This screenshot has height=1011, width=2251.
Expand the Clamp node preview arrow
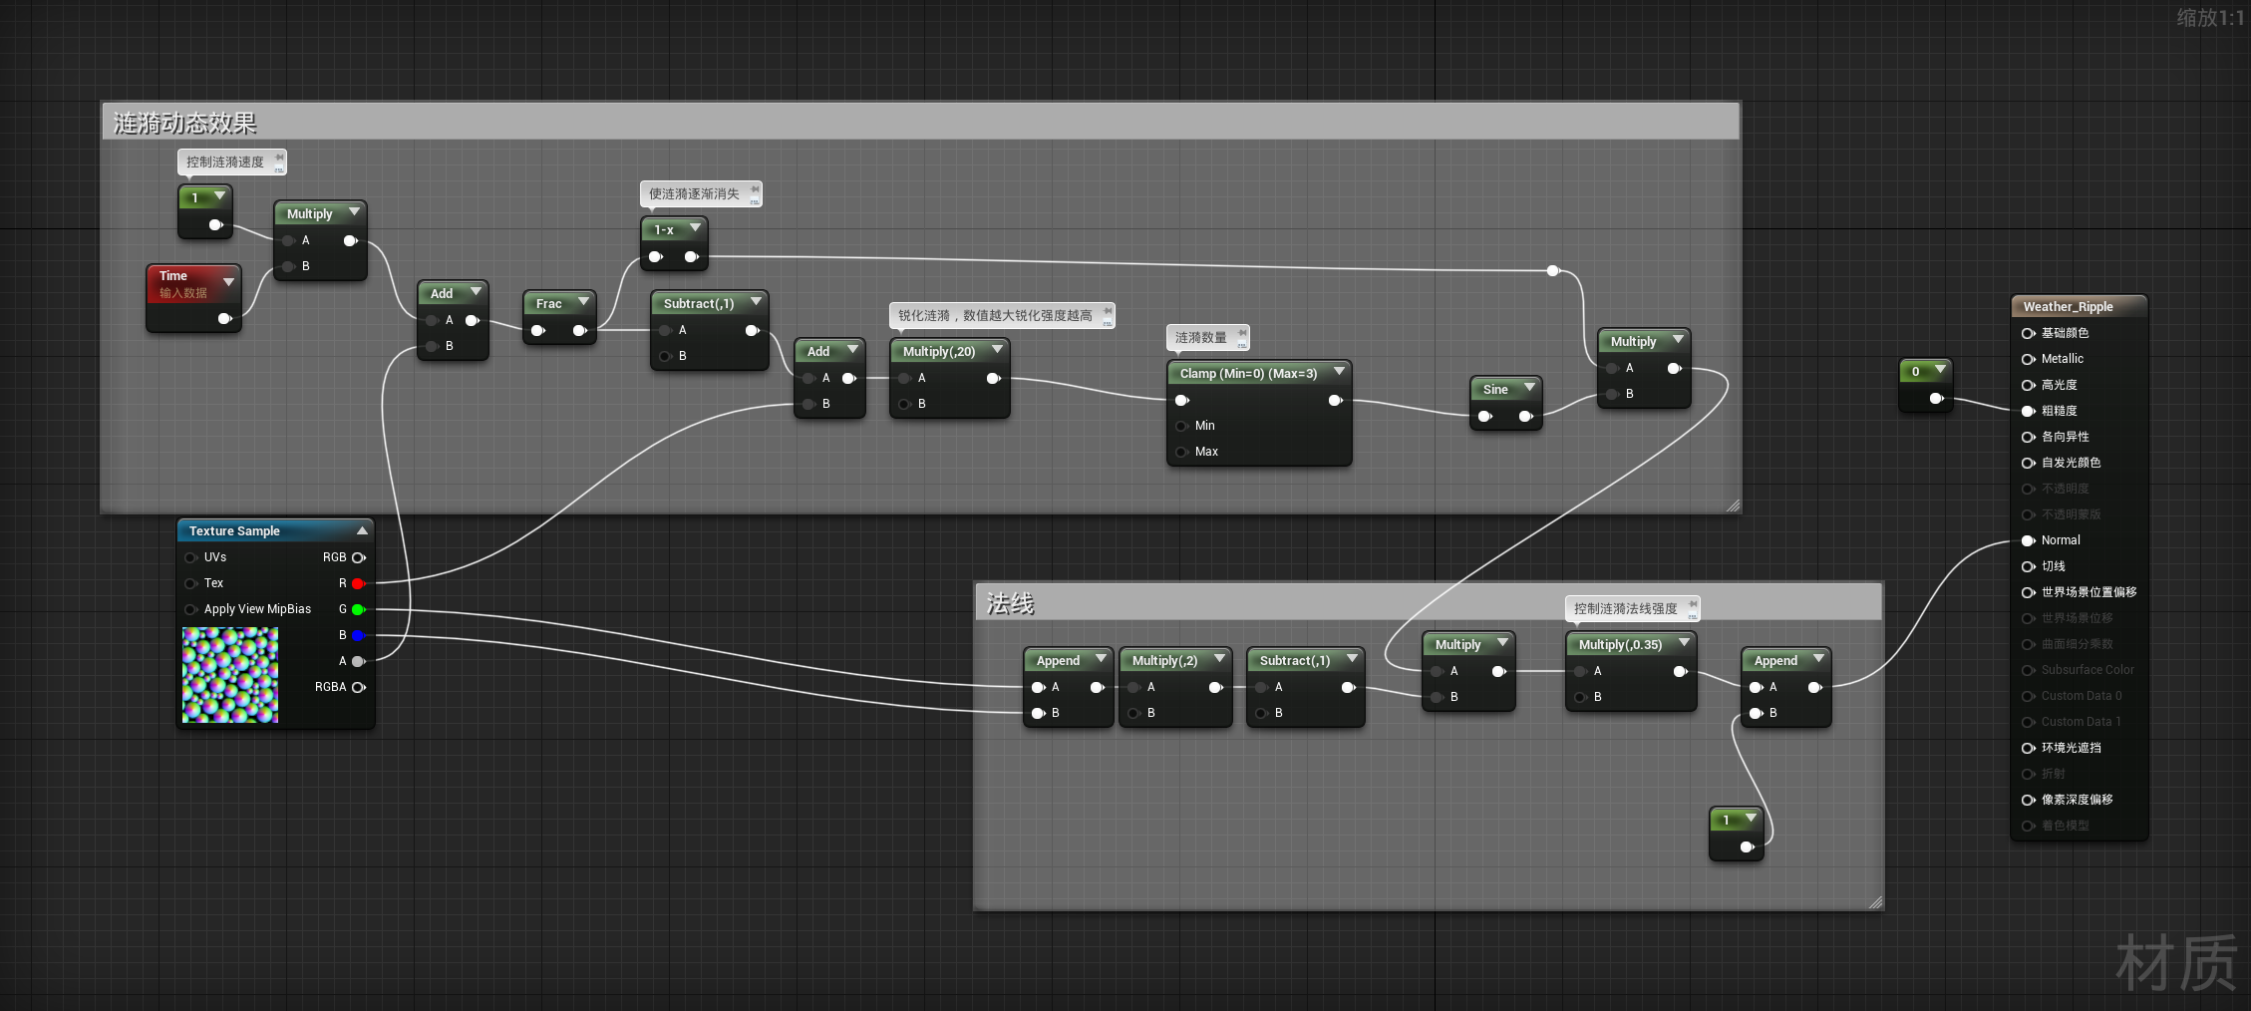[x=1339, y=372]
